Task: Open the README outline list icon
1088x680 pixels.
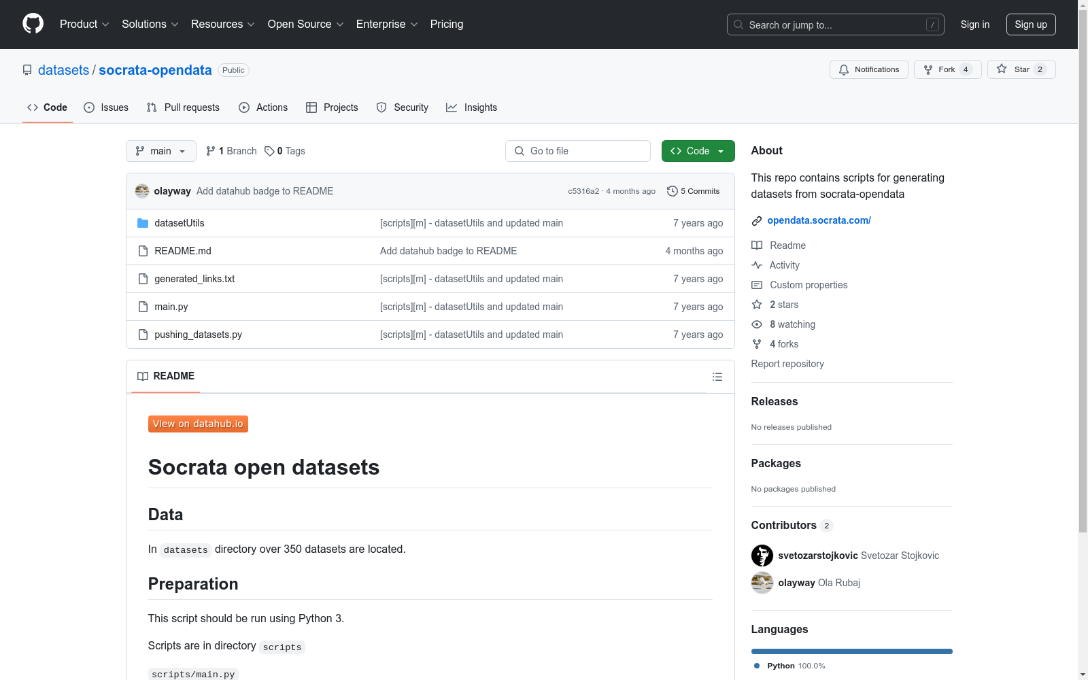Action: 717,377
